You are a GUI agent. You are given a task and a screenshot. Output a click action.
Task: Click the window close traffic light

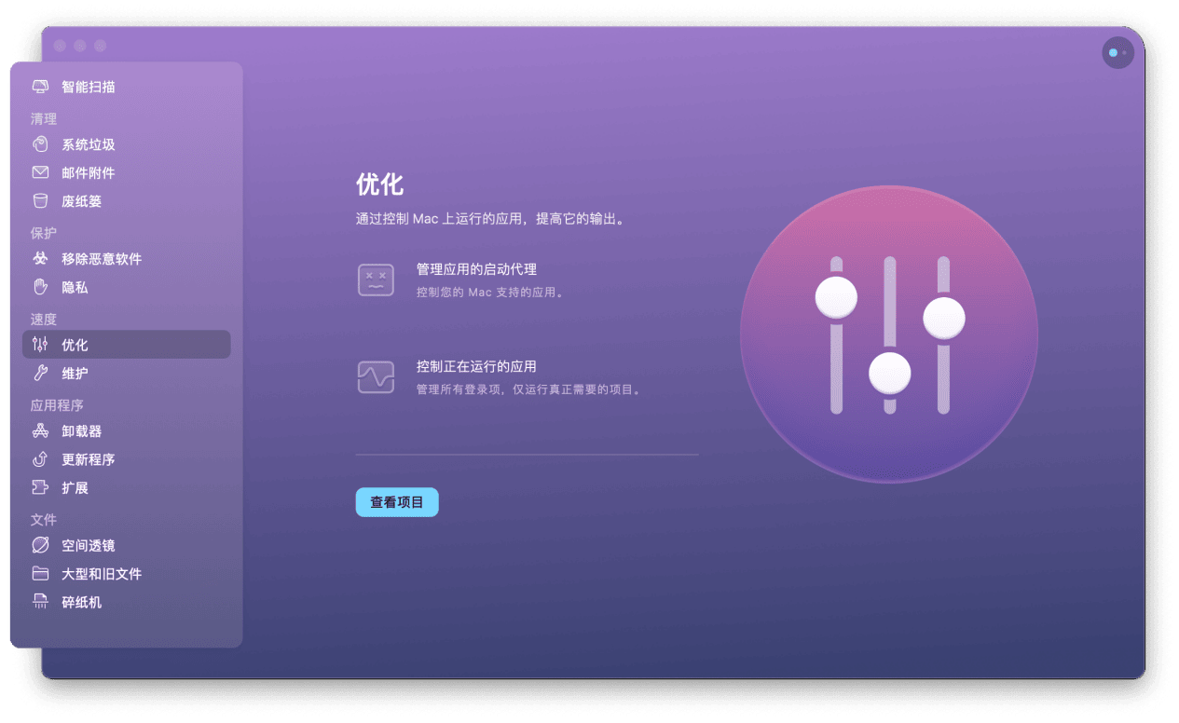(60, 46)
